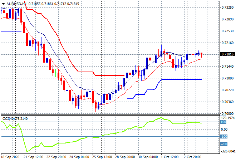236x161 pixels.
Task: Click the 0.70720 price axis label
Action: click(227, 90)
